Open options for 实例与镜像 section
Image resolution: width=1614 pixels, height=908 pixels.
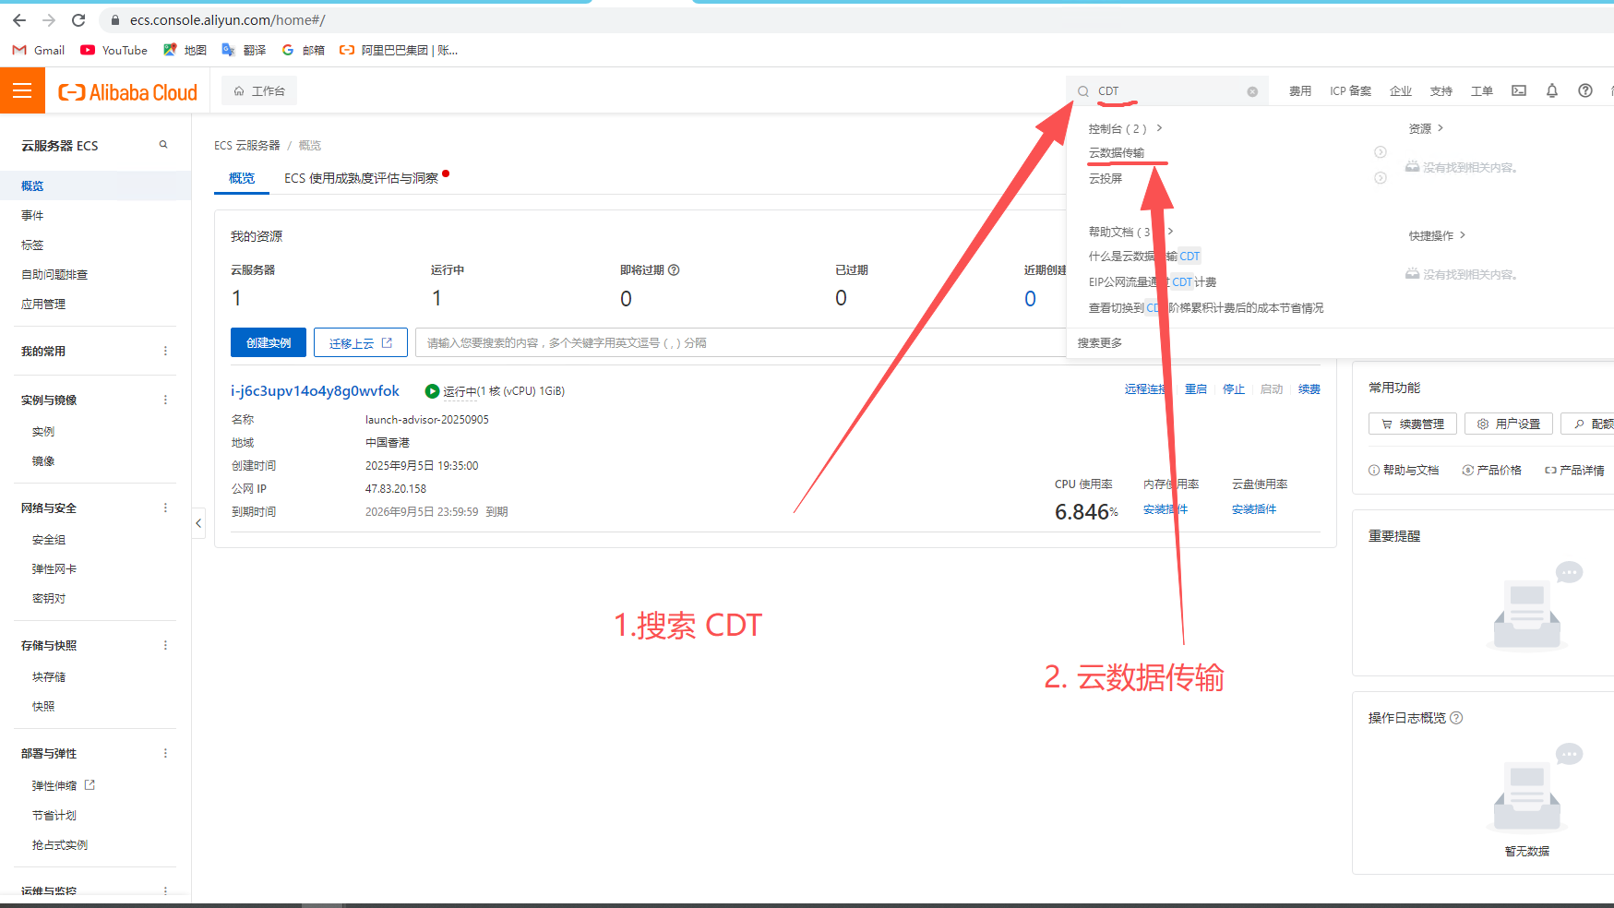pos(165,400)
